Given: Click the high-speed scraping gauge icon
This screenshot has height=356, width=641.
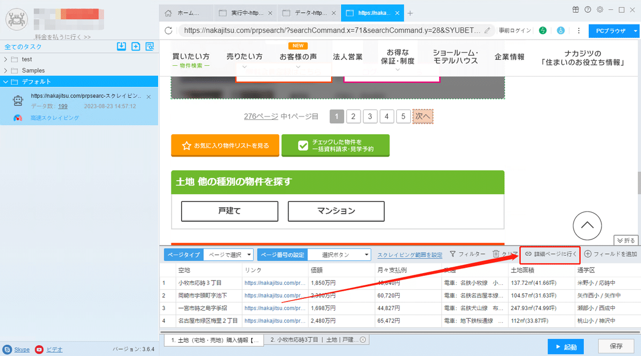Looking at the screenshot, I should click(x=18, y=118).
